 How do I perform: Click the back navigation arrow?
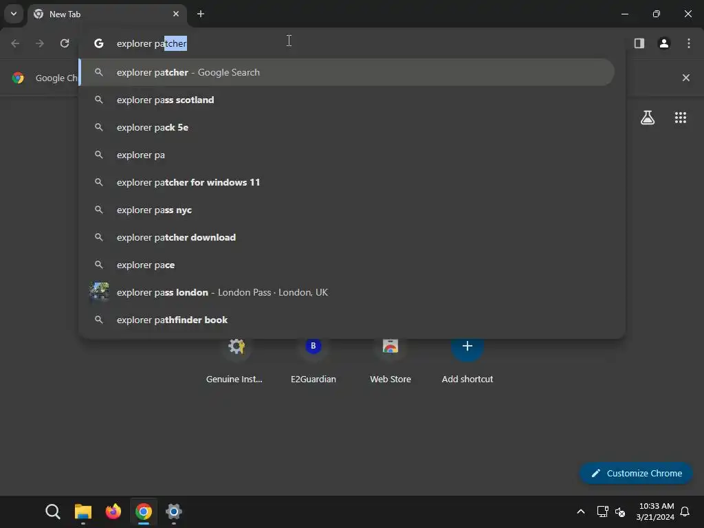pos(15,43)
